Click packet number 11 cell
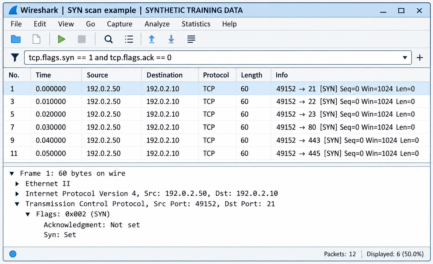433x264 pixels. click(x=14, y=153)
